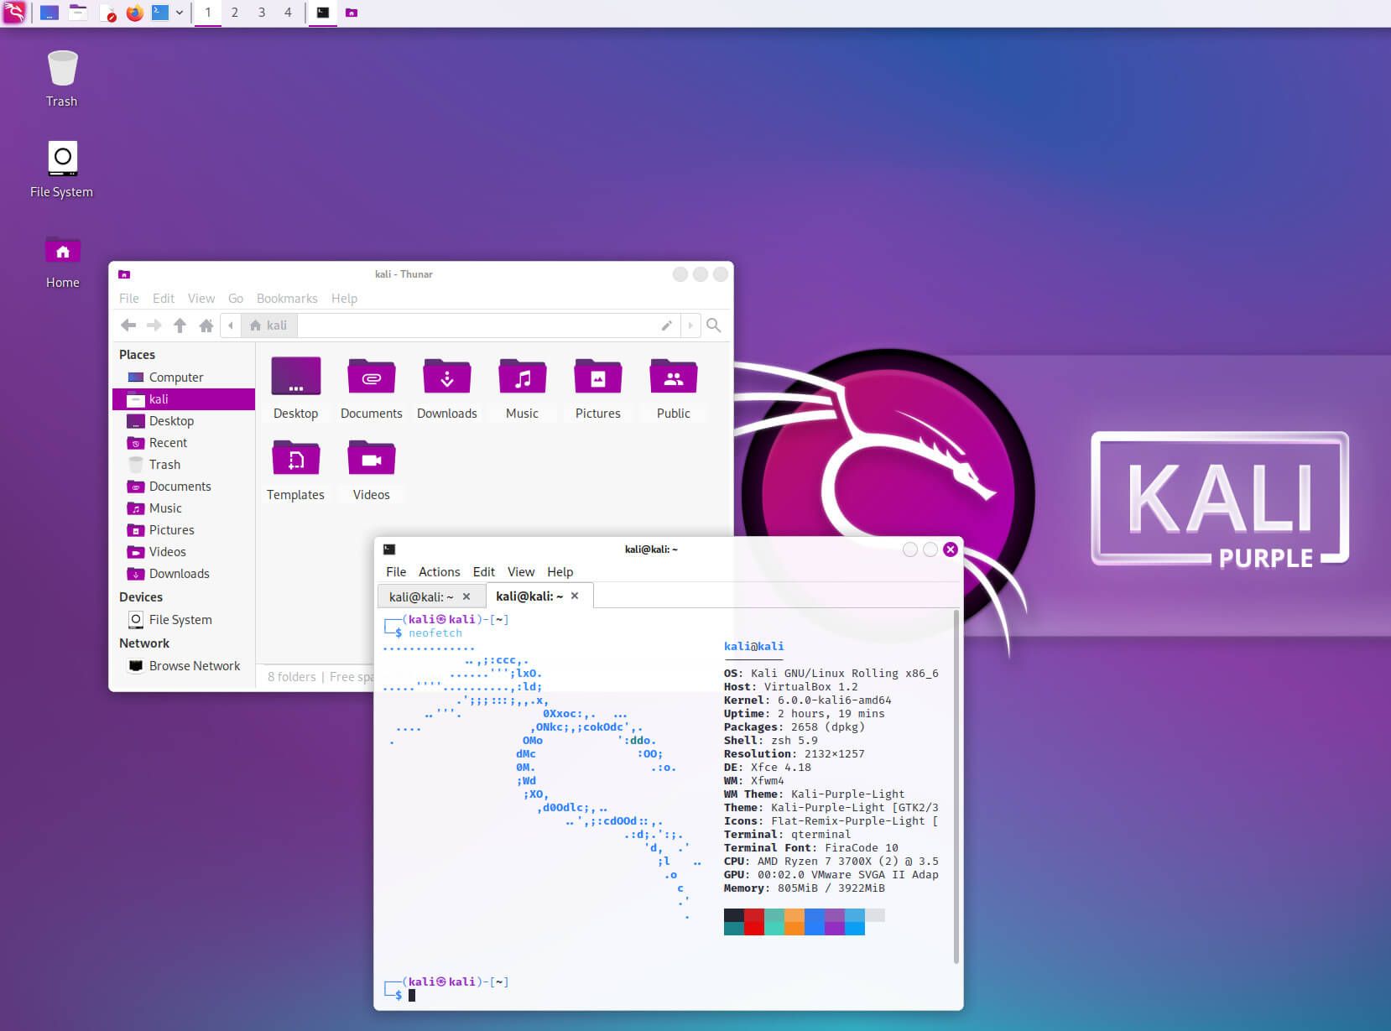Viewport: 1391px width, 1031px height.
Task: Open the Actions menu in the terminal
Action: 440,571
